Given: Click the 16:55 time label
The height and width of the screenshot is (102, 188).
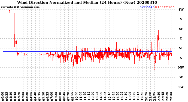Looking at the screenshot, I should 122,97.
